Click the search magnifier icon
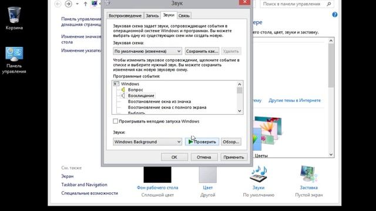 pyautogui.click(x=329, y=4)
